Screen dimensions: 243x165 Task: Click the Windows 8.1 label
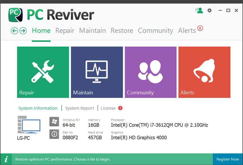pos(71,120)
